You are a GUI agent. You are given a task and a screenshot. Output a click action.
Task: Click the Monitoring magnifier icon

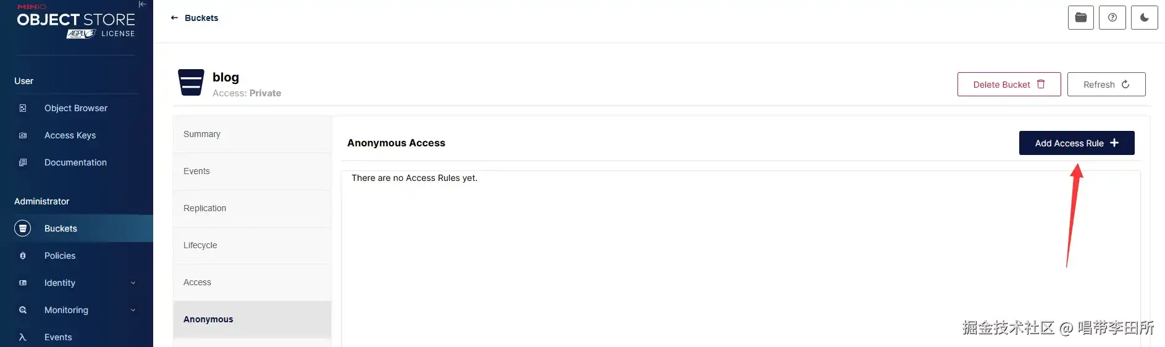23,310
